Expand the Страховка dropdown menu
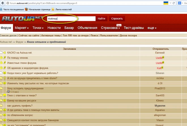 pos(110,28)
